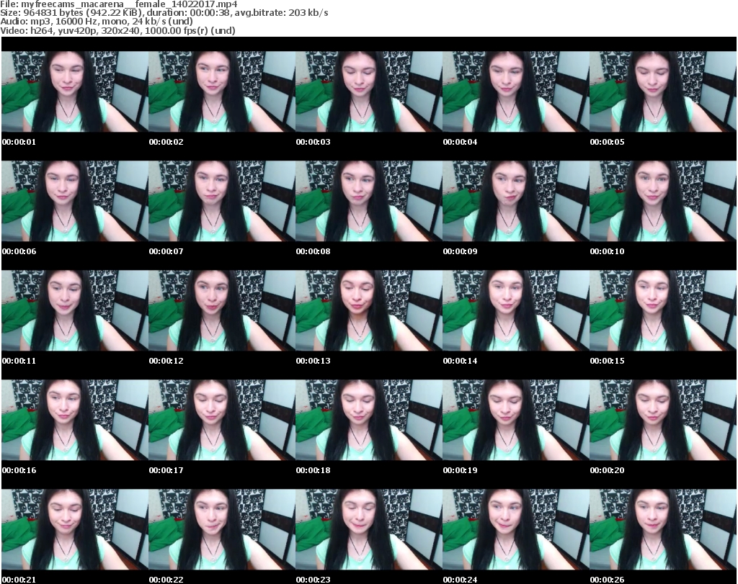Pick the frame at 00:00:19

point(516,420)
